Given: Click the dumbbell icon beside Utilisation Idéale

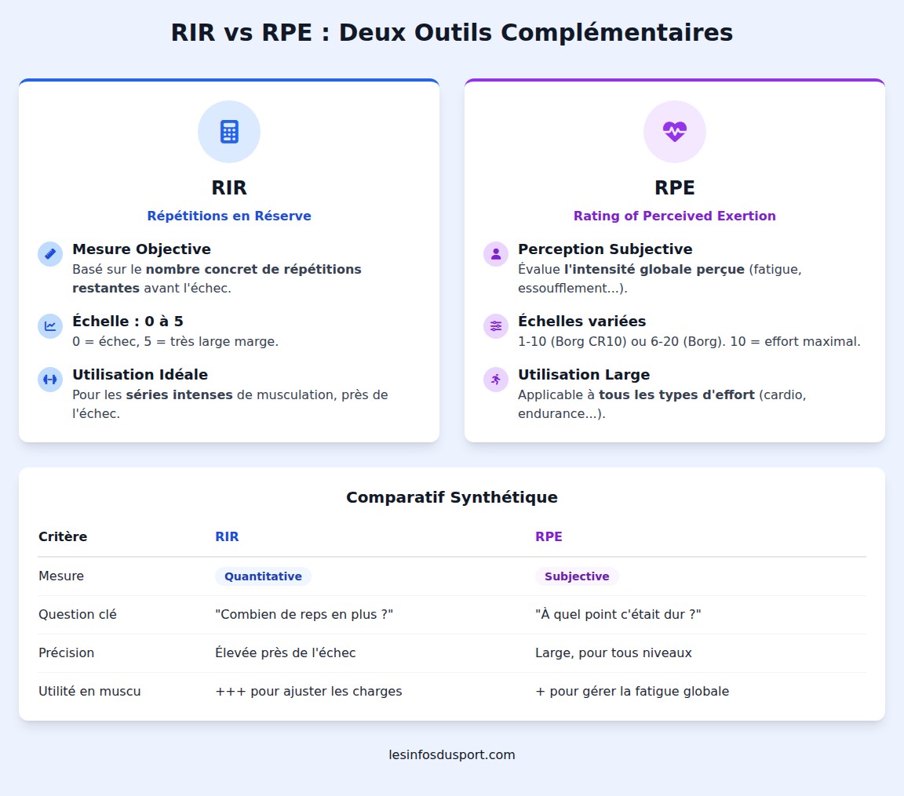Looking at the screenshot, I should [49, 380].
